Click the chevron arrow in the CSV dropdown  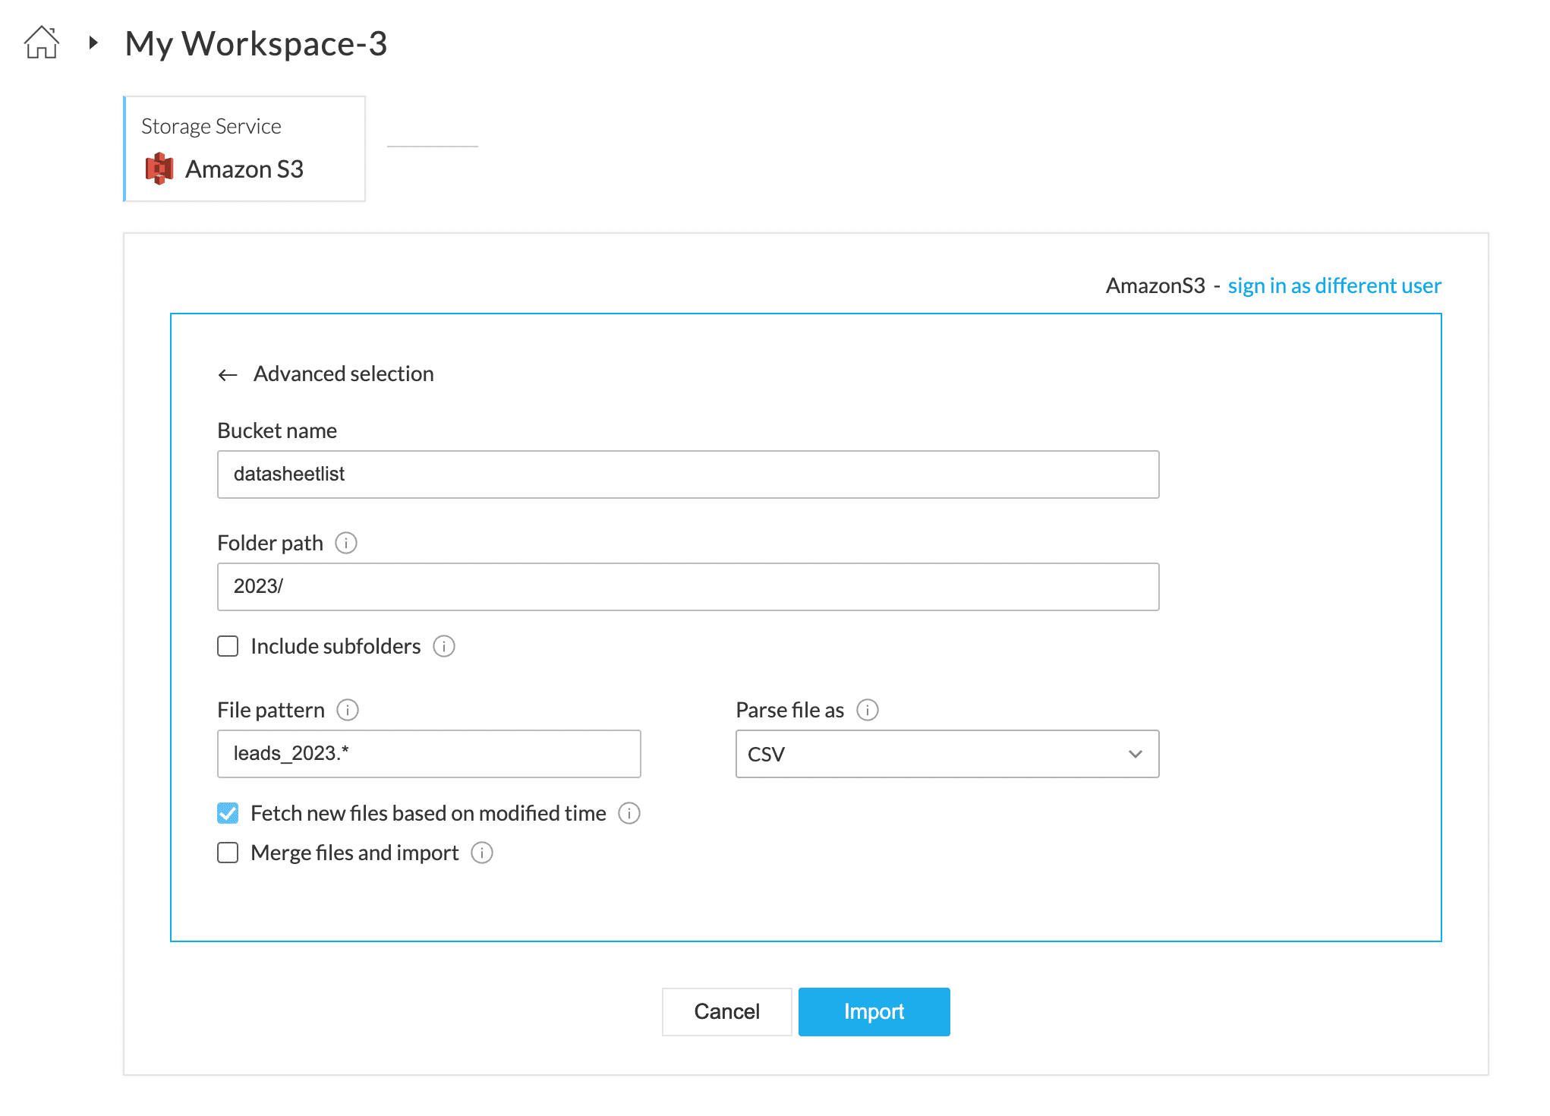pos(1136,755)
